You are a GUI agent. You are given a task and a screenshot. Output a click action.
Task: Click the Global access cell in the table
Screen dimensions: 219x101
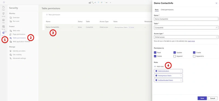[x=104, y=27]
